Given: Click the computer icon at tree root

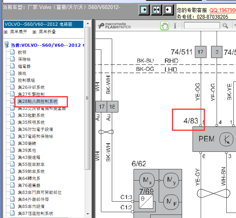Looking at the screenshot, I should pyautogui.click(x=7, y=44).
